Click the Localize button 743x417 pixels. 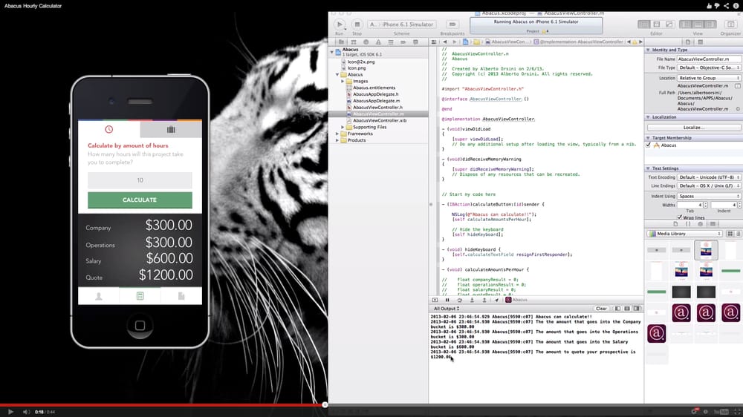pyautogui.click(x=694, y=128)
